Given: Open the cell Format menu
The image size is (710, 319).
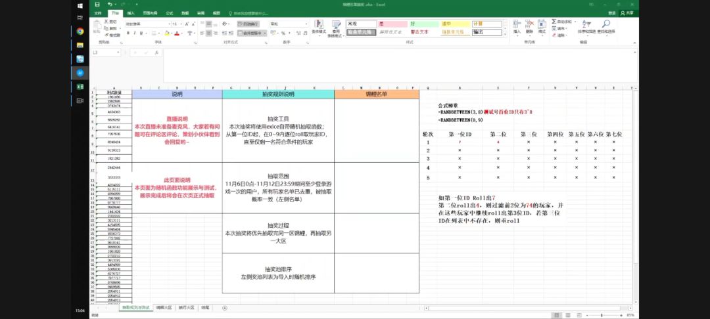Looking at the screenshot, I should (542, 27).
